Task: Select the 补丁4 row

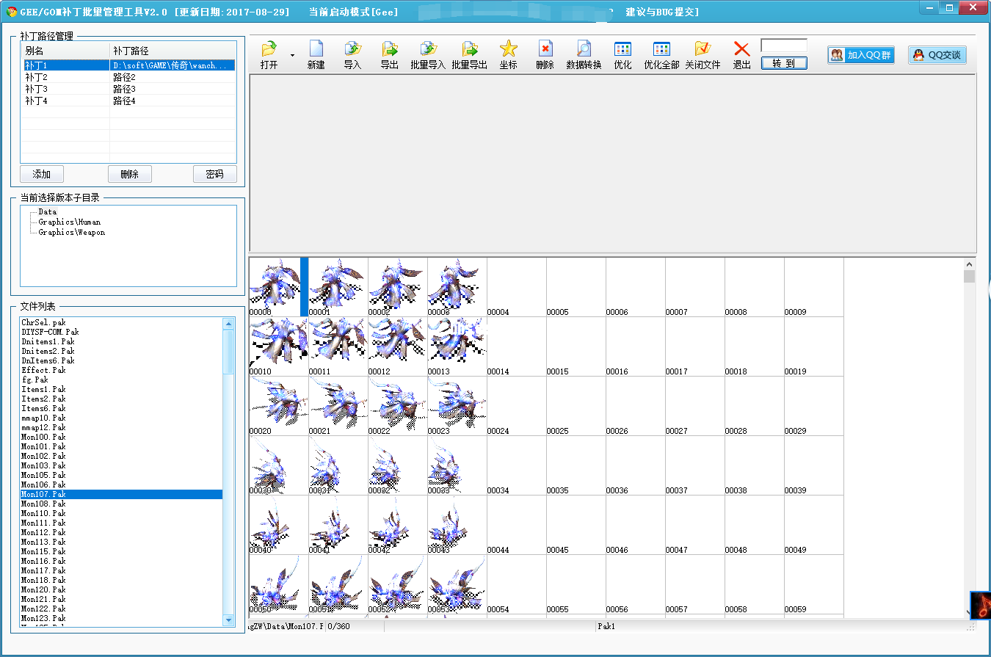Action: point(128,101)
